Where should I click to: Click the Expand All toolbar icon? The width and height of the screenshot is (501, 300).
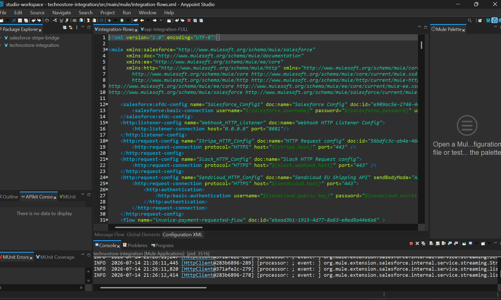195,20
